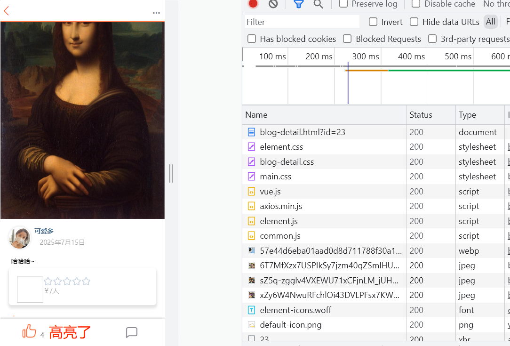The image size is (510, 346).
Task: Click the script icon beside vue.js
Action: [251, 192]
